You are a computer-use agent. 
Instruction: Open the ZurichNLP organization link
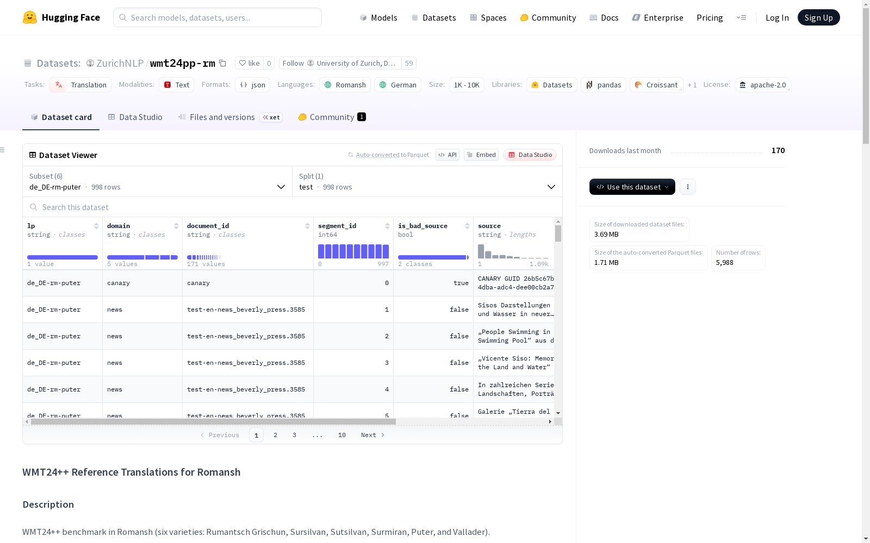click(x=120, y=63)
